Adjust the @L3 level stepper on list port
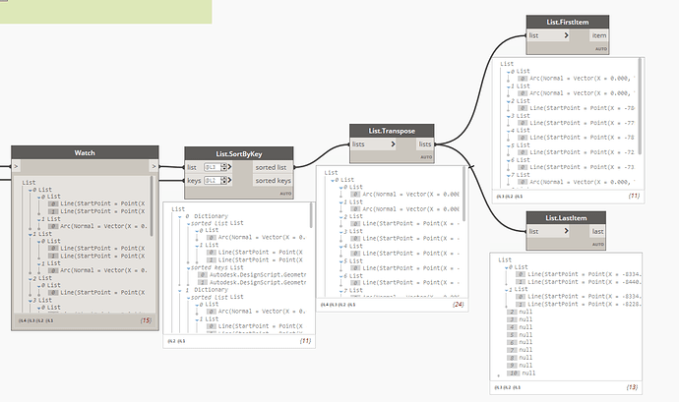679x402 pixels. [x=223, y=167]
